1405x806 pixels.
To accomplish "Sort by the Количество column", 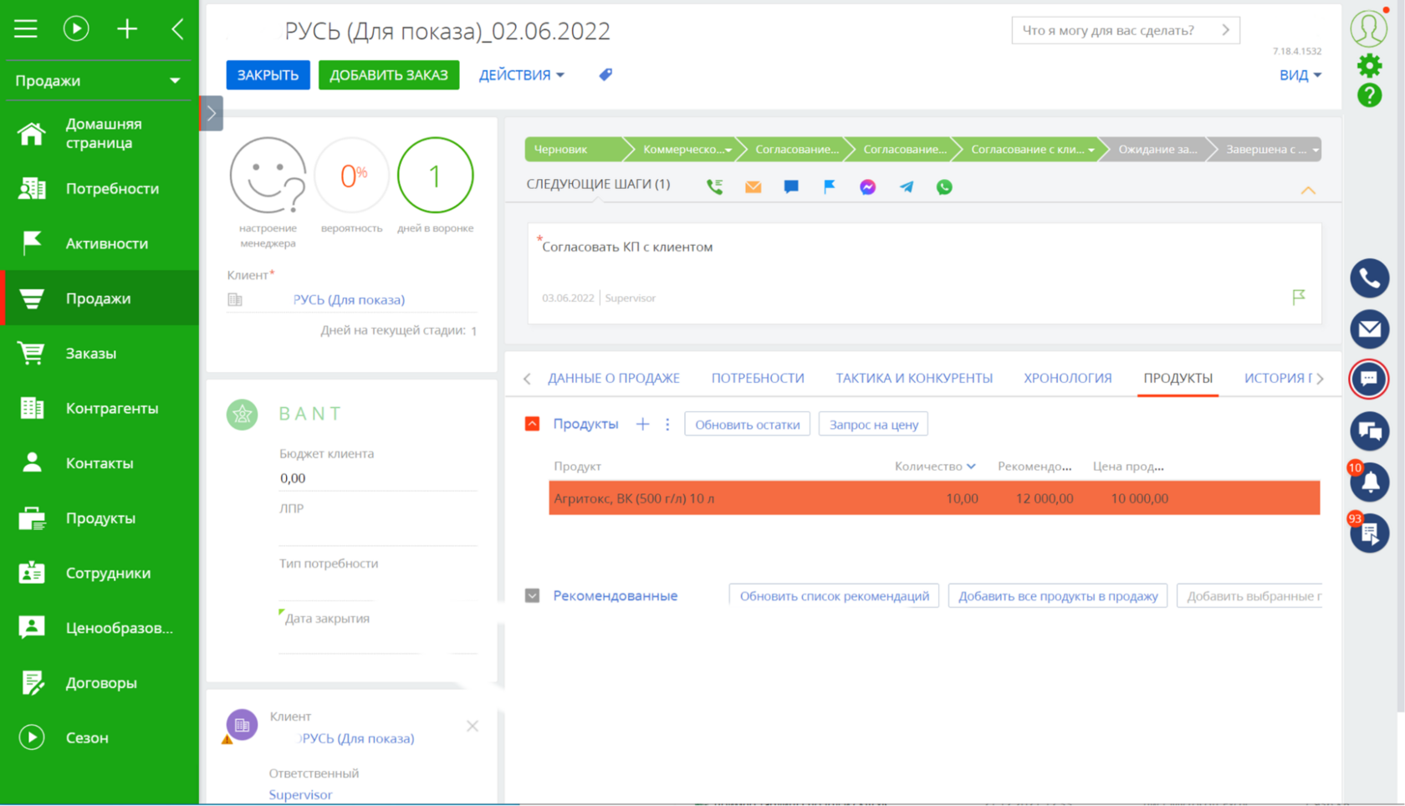I will point(935,466).
